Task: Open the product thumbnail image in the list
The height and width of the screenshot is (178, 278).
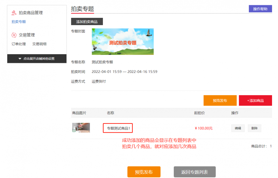Action: (x=81, y=128)
